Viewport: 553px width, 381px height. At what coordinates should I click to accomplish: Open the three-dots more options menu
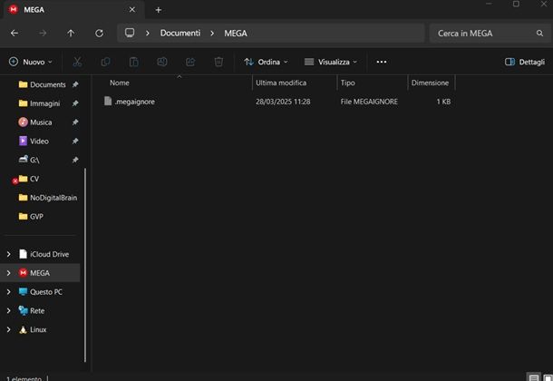tap(382, 62)
